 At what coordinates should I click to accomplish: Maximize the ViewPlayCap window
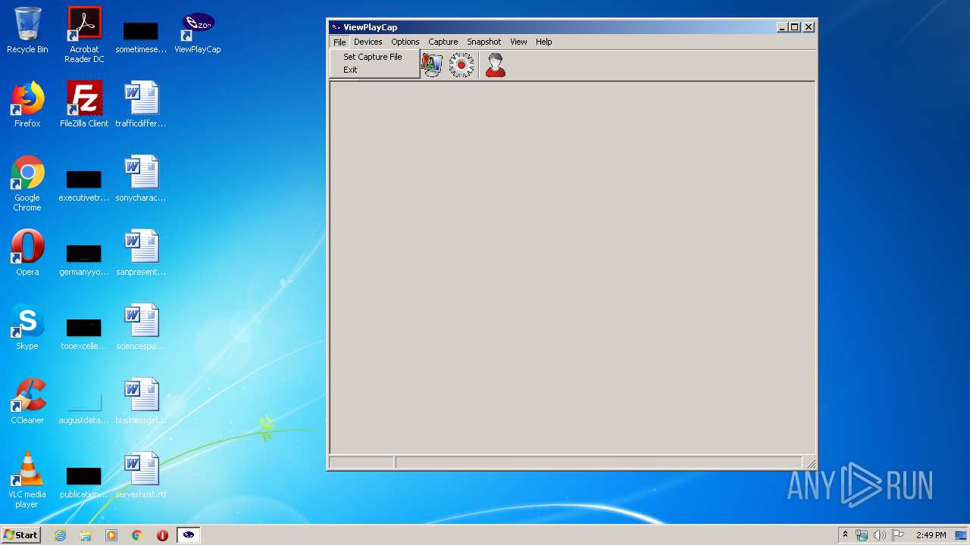[795, 27]
